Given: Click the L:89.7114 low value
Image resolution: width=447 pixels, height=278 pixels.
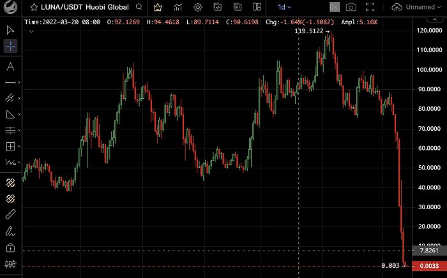Looking at the screenshot, I should 202,22.
